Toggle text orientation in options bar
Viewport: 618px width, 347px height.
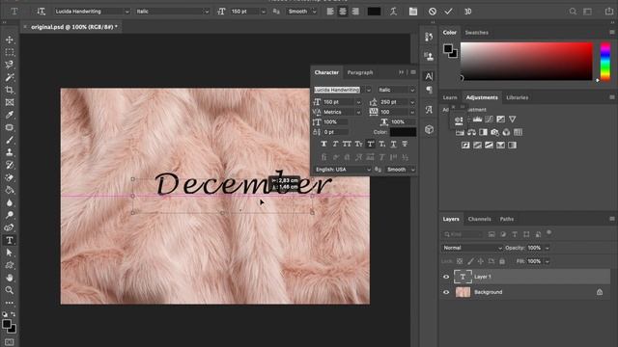(41, 12)
